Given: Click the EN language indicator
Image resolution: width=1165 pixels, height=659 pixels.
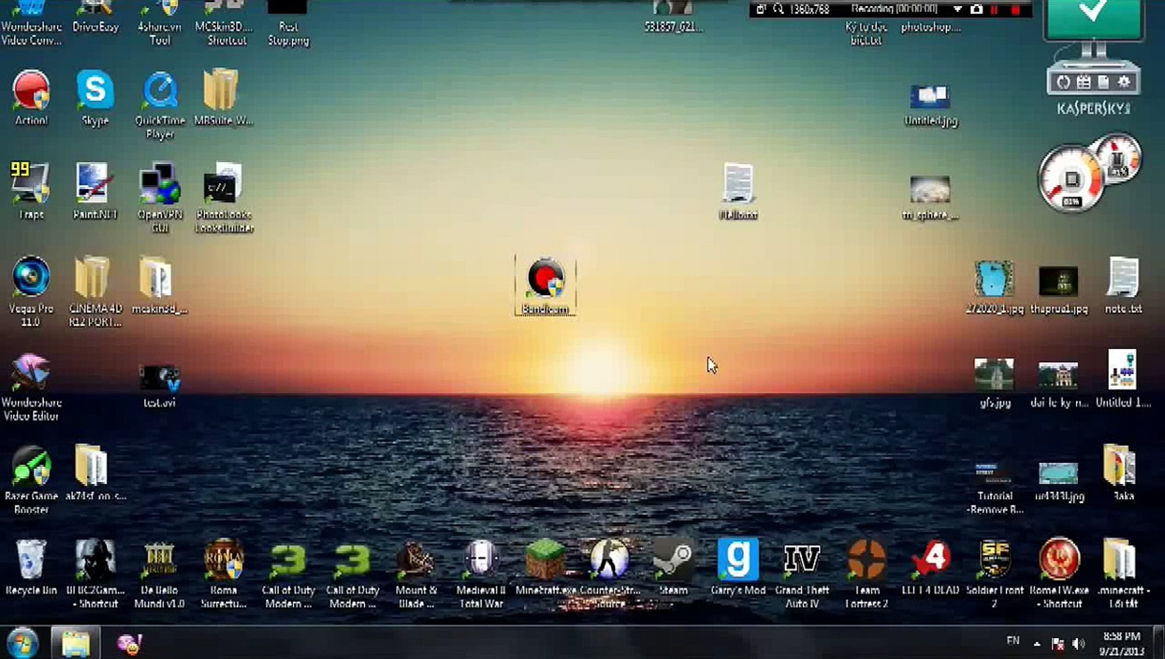Looking at the screenshot, I should 1013,640.
